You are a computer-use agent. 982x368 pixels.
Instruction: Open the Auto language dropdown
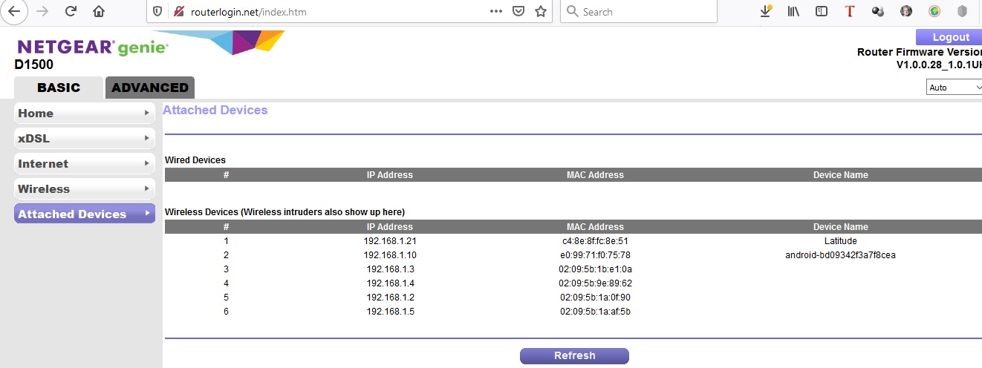955,88
